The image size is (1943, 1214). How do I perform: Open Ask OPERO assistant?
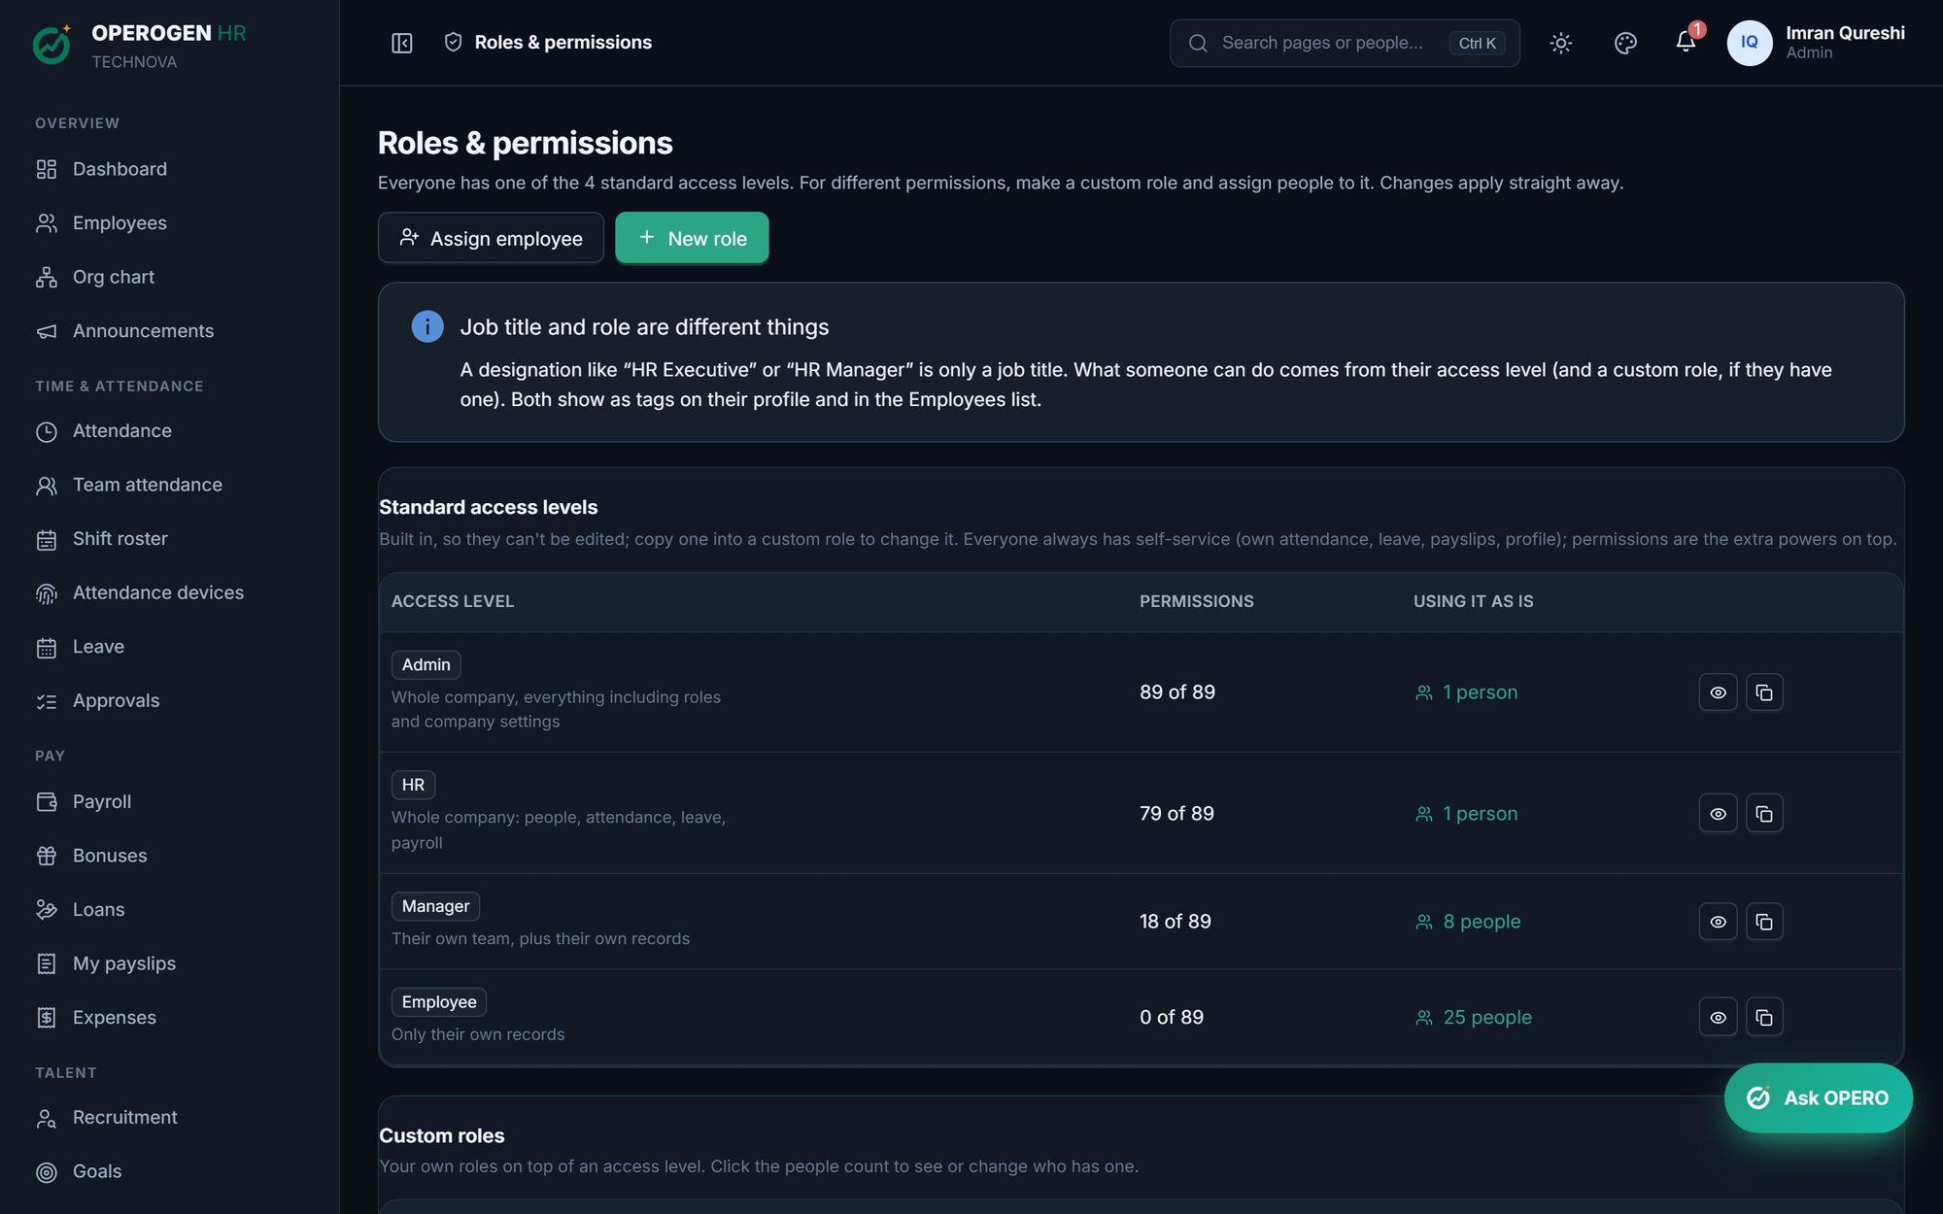(x=1818, y=1097)
